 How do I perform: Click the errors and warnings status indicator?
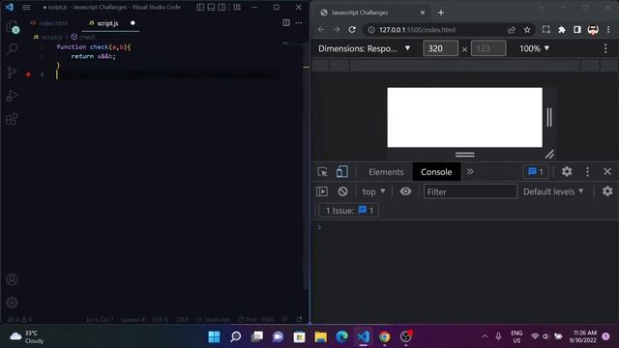click(20, 320)
